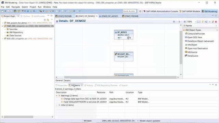
Task: Expand the Favorites folder
Action: (x=5, y=29)
